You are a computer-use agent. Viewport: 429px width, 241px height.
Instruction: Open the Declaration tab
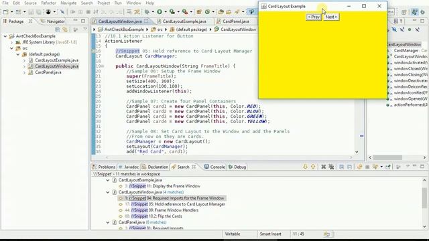click(155, 167)
